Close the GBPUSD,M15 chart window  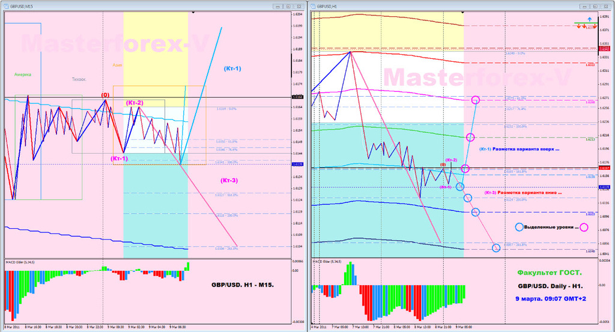tap(299, 6)
